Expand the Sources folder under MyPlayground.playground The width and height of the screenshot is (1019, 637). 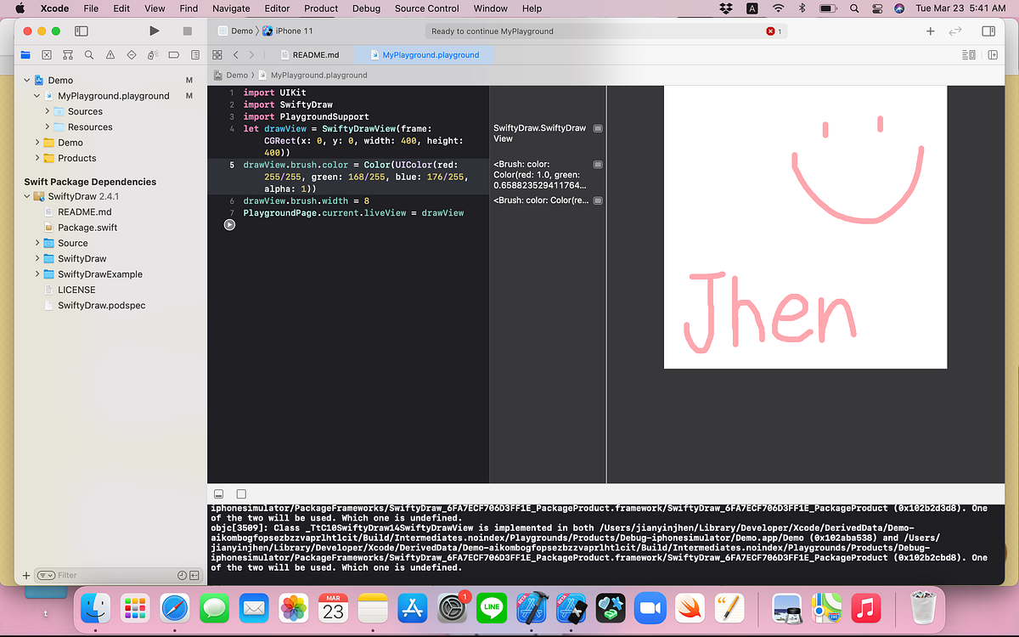pos(46,111)
